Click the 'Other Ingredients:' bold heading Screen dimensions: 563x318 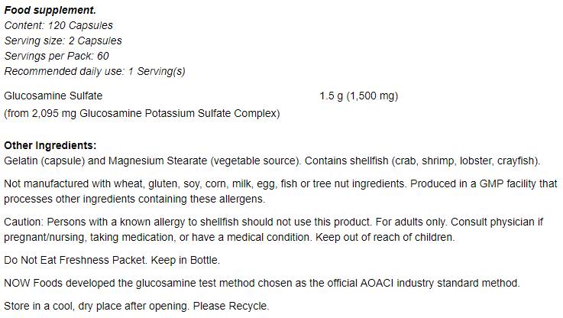50,145
